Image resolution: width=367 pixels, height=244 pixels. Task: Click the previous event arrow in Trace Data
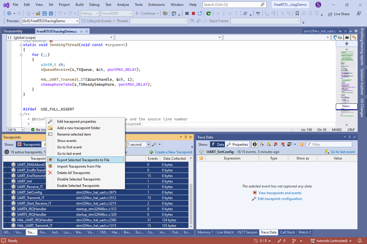click(262, 144)
